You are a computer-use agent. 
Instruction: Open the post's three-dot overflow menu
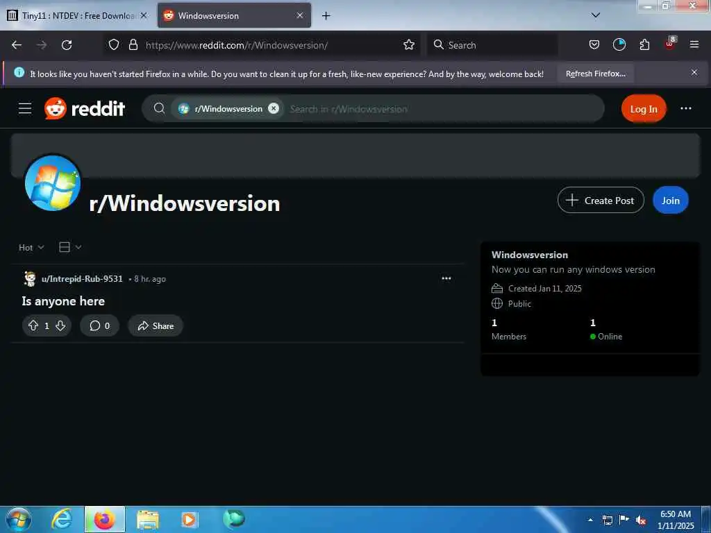tap(446, 278)
